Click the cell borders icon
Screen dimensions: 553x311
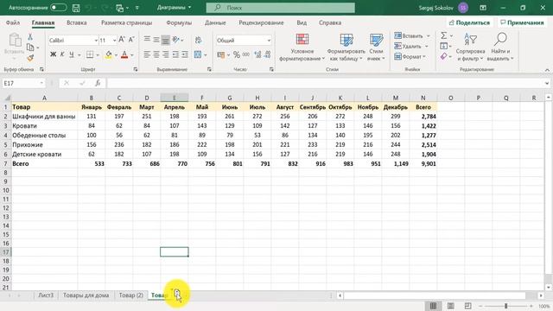click(x=90, y=54)
